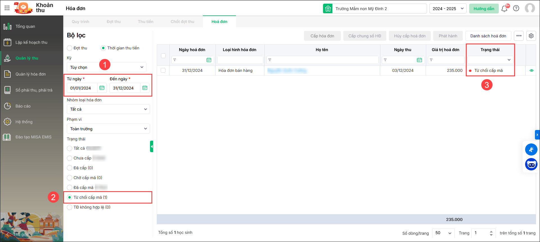Screen dimensions: 540x242
Task: Click the Hướng dẫn button
Action: pos(484,9)
